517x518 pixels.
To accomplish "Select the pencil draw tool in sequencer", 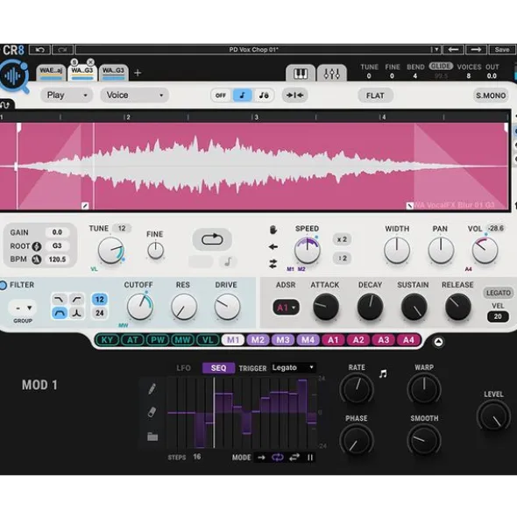I will pyautogui.click(x=152, y=388).
